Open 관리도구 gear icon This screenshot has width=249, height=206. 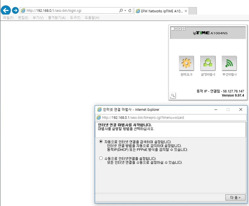(x=186, y=63)
